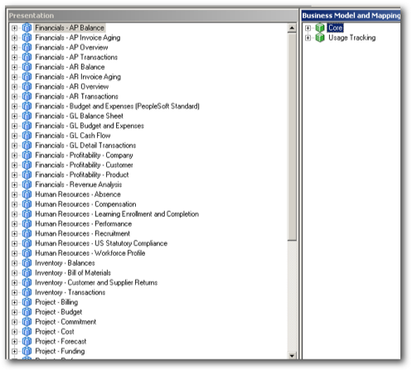Click the cube icon for Inventory - Balances
The image size is (412, 371).
coord(27,263)
